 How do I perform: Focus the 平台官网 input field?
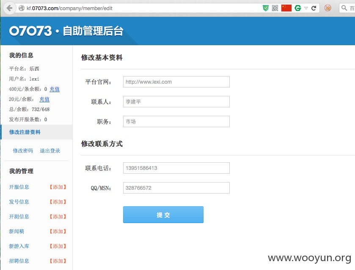pyautogui.click(x=176, y=82)
